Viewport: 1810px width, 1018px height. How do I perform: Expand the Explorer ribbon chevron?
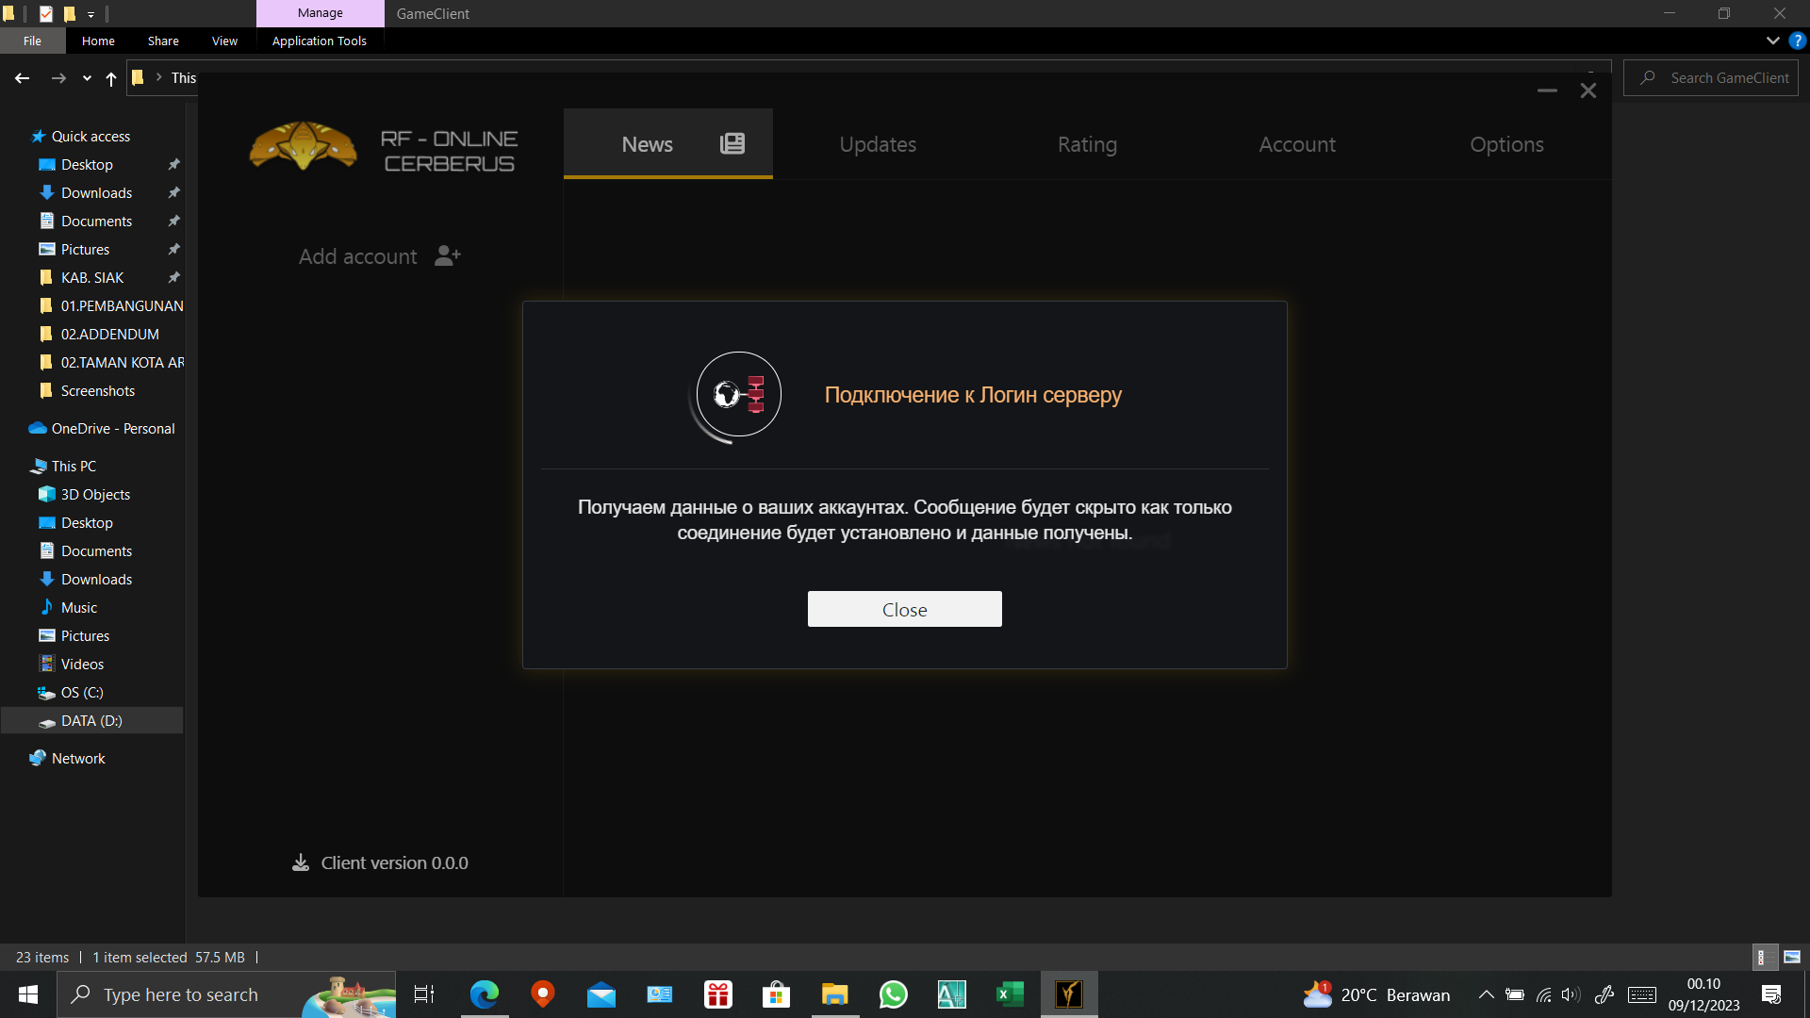[1772, 41]
